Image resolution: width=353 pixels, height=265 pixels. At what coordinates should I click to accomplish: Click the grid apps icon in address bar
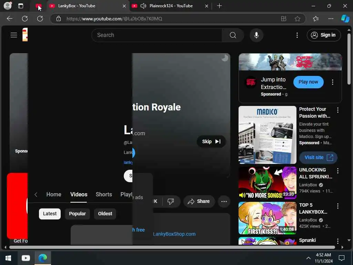[284, 19]
